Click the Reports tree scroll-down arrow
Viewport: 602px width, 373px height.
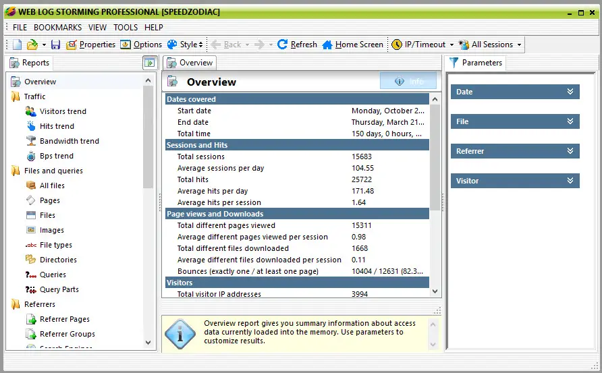click(x=148, y=342)
